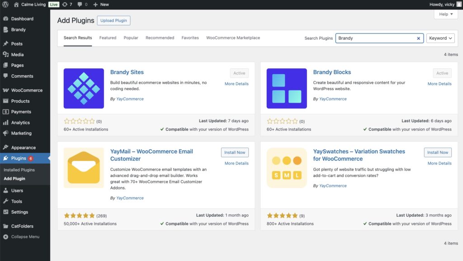
Task: Open YayMail WooCommerce Email Customizer title
Action: (151, 155)
